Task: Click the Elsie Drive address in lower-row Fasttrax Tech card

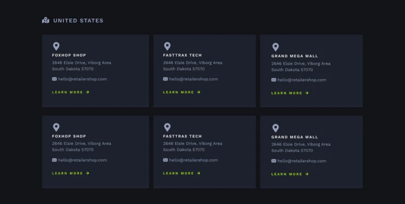Action: click(x=193, y=146)
